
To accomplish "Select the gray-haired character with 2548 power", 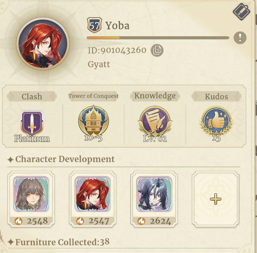I will pyautogui.click(x=31, y=199).
